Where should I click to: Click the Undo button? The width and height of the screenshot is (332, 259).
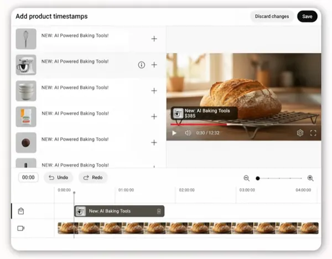coord(58,178)
